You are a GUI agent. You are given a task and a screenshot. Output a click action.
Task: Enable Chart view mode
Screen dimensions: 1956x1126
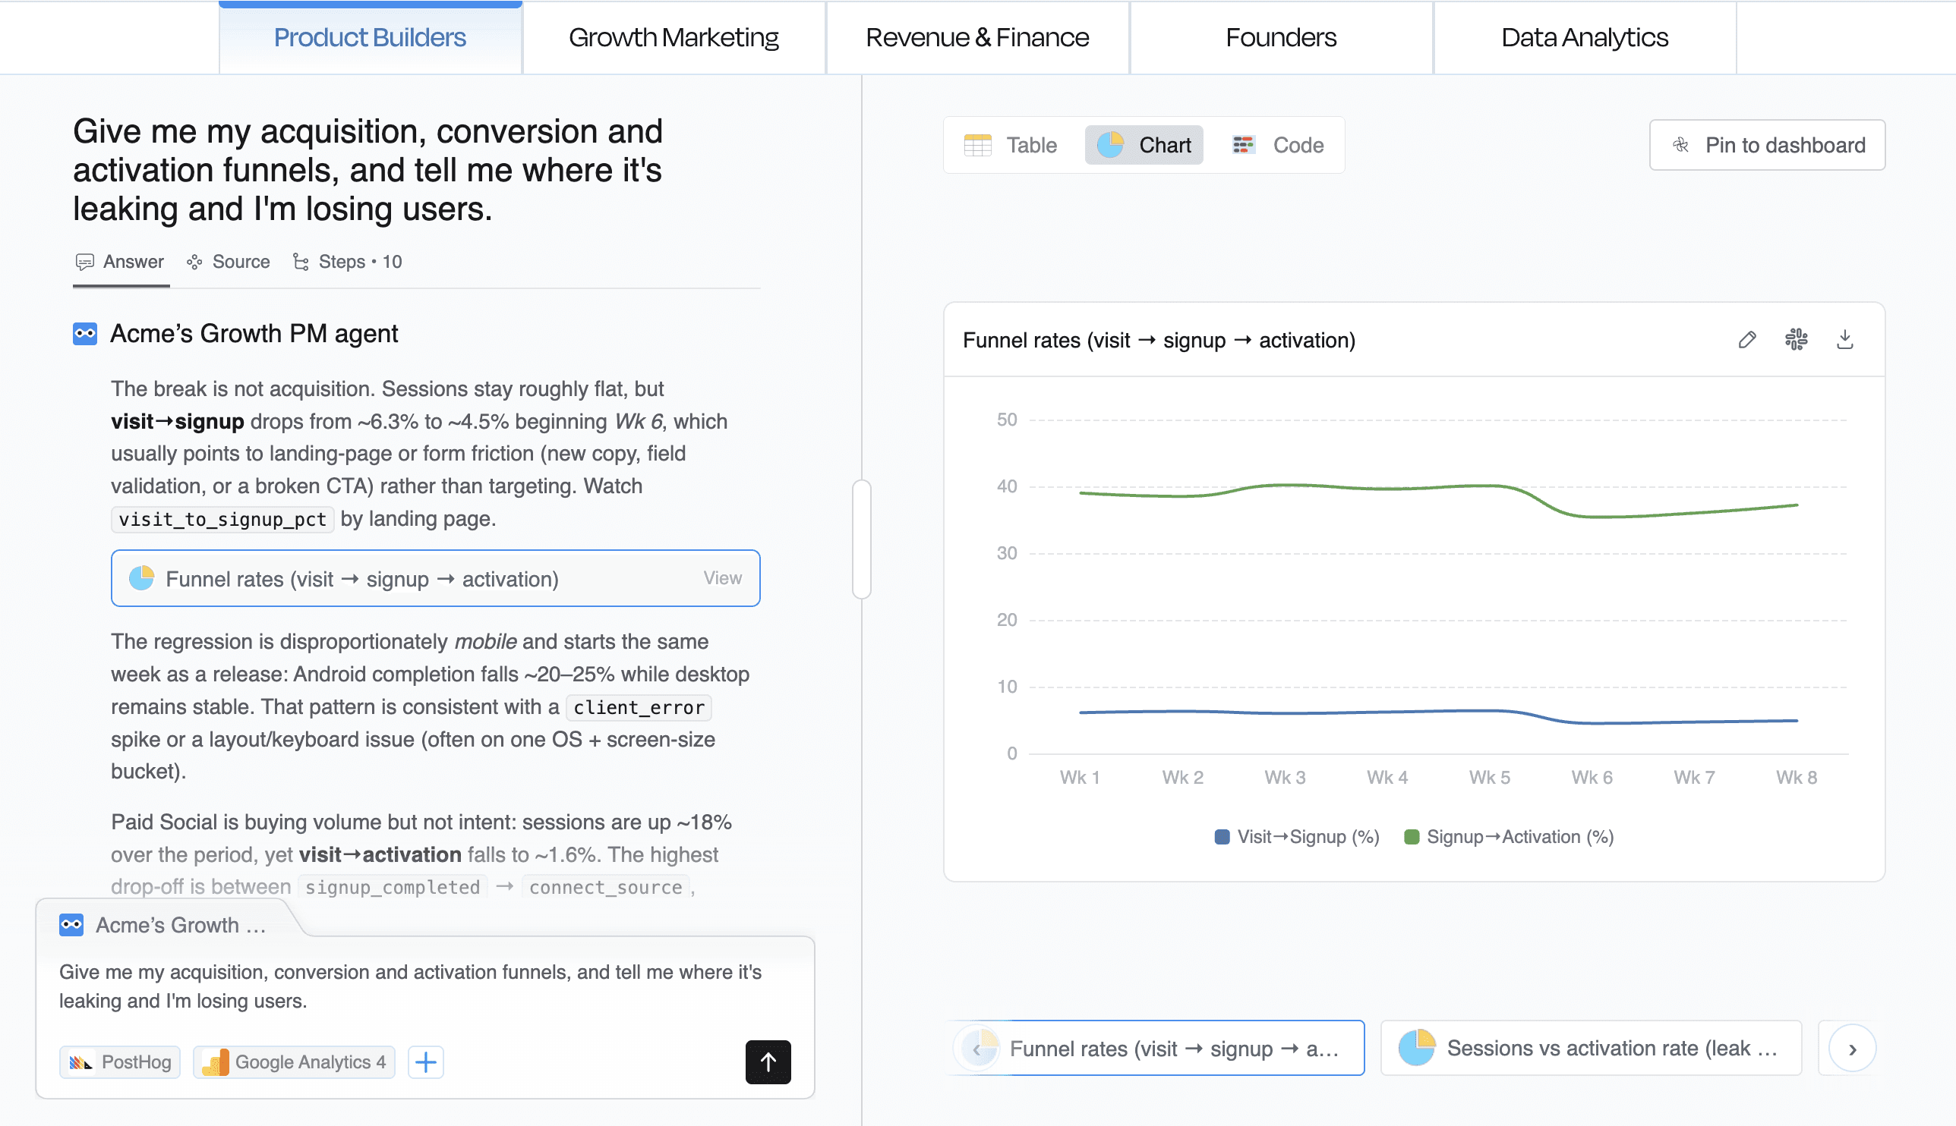[1144, 145]
